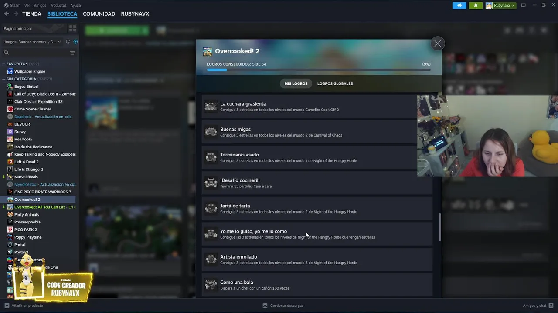Open the Steam menu
This screenshot has width=558, height=313.
(12, 5)
